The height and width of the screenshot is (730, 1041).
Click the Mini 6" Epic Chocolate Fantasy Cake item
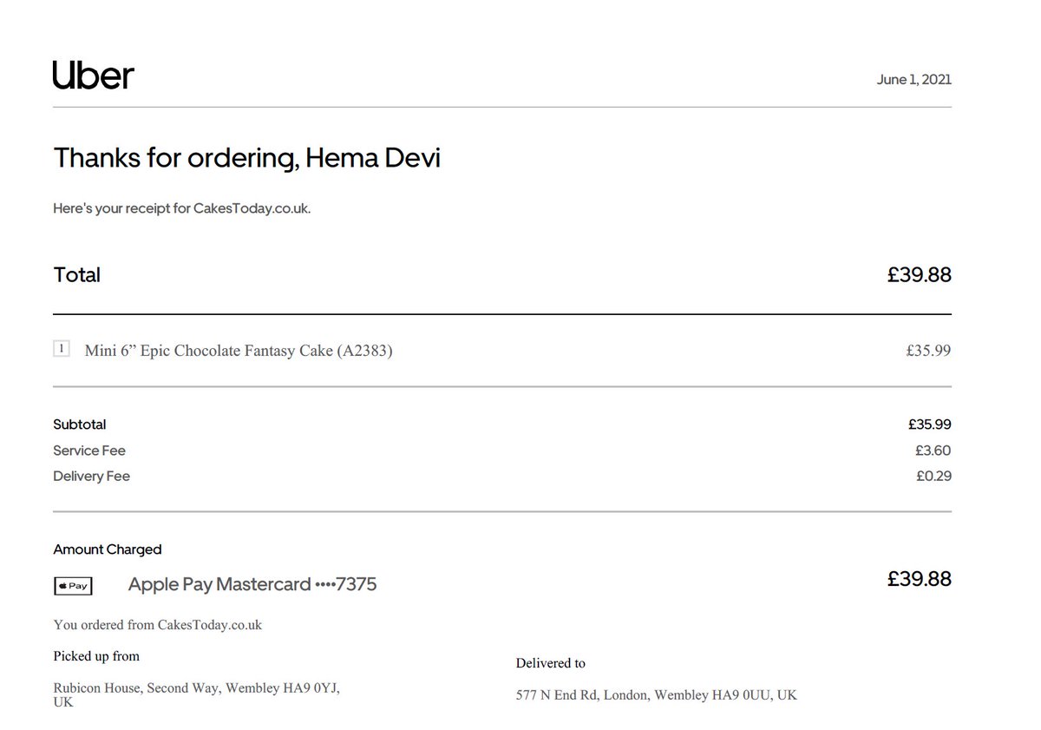[x=239, y=352]
